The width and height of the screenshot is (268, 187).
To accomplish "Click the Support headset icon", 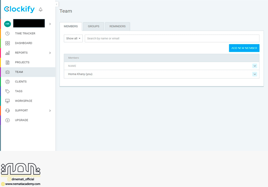I will pos(8,110).
